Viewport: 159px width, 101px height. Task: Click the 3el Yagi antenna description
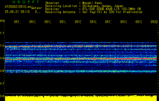click(112, 12)
